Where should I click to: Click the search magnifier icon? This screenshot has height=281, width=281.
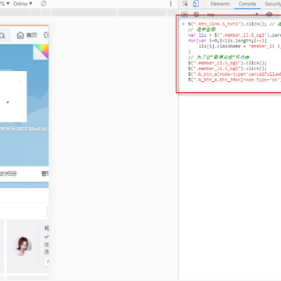tap(2, 36)
